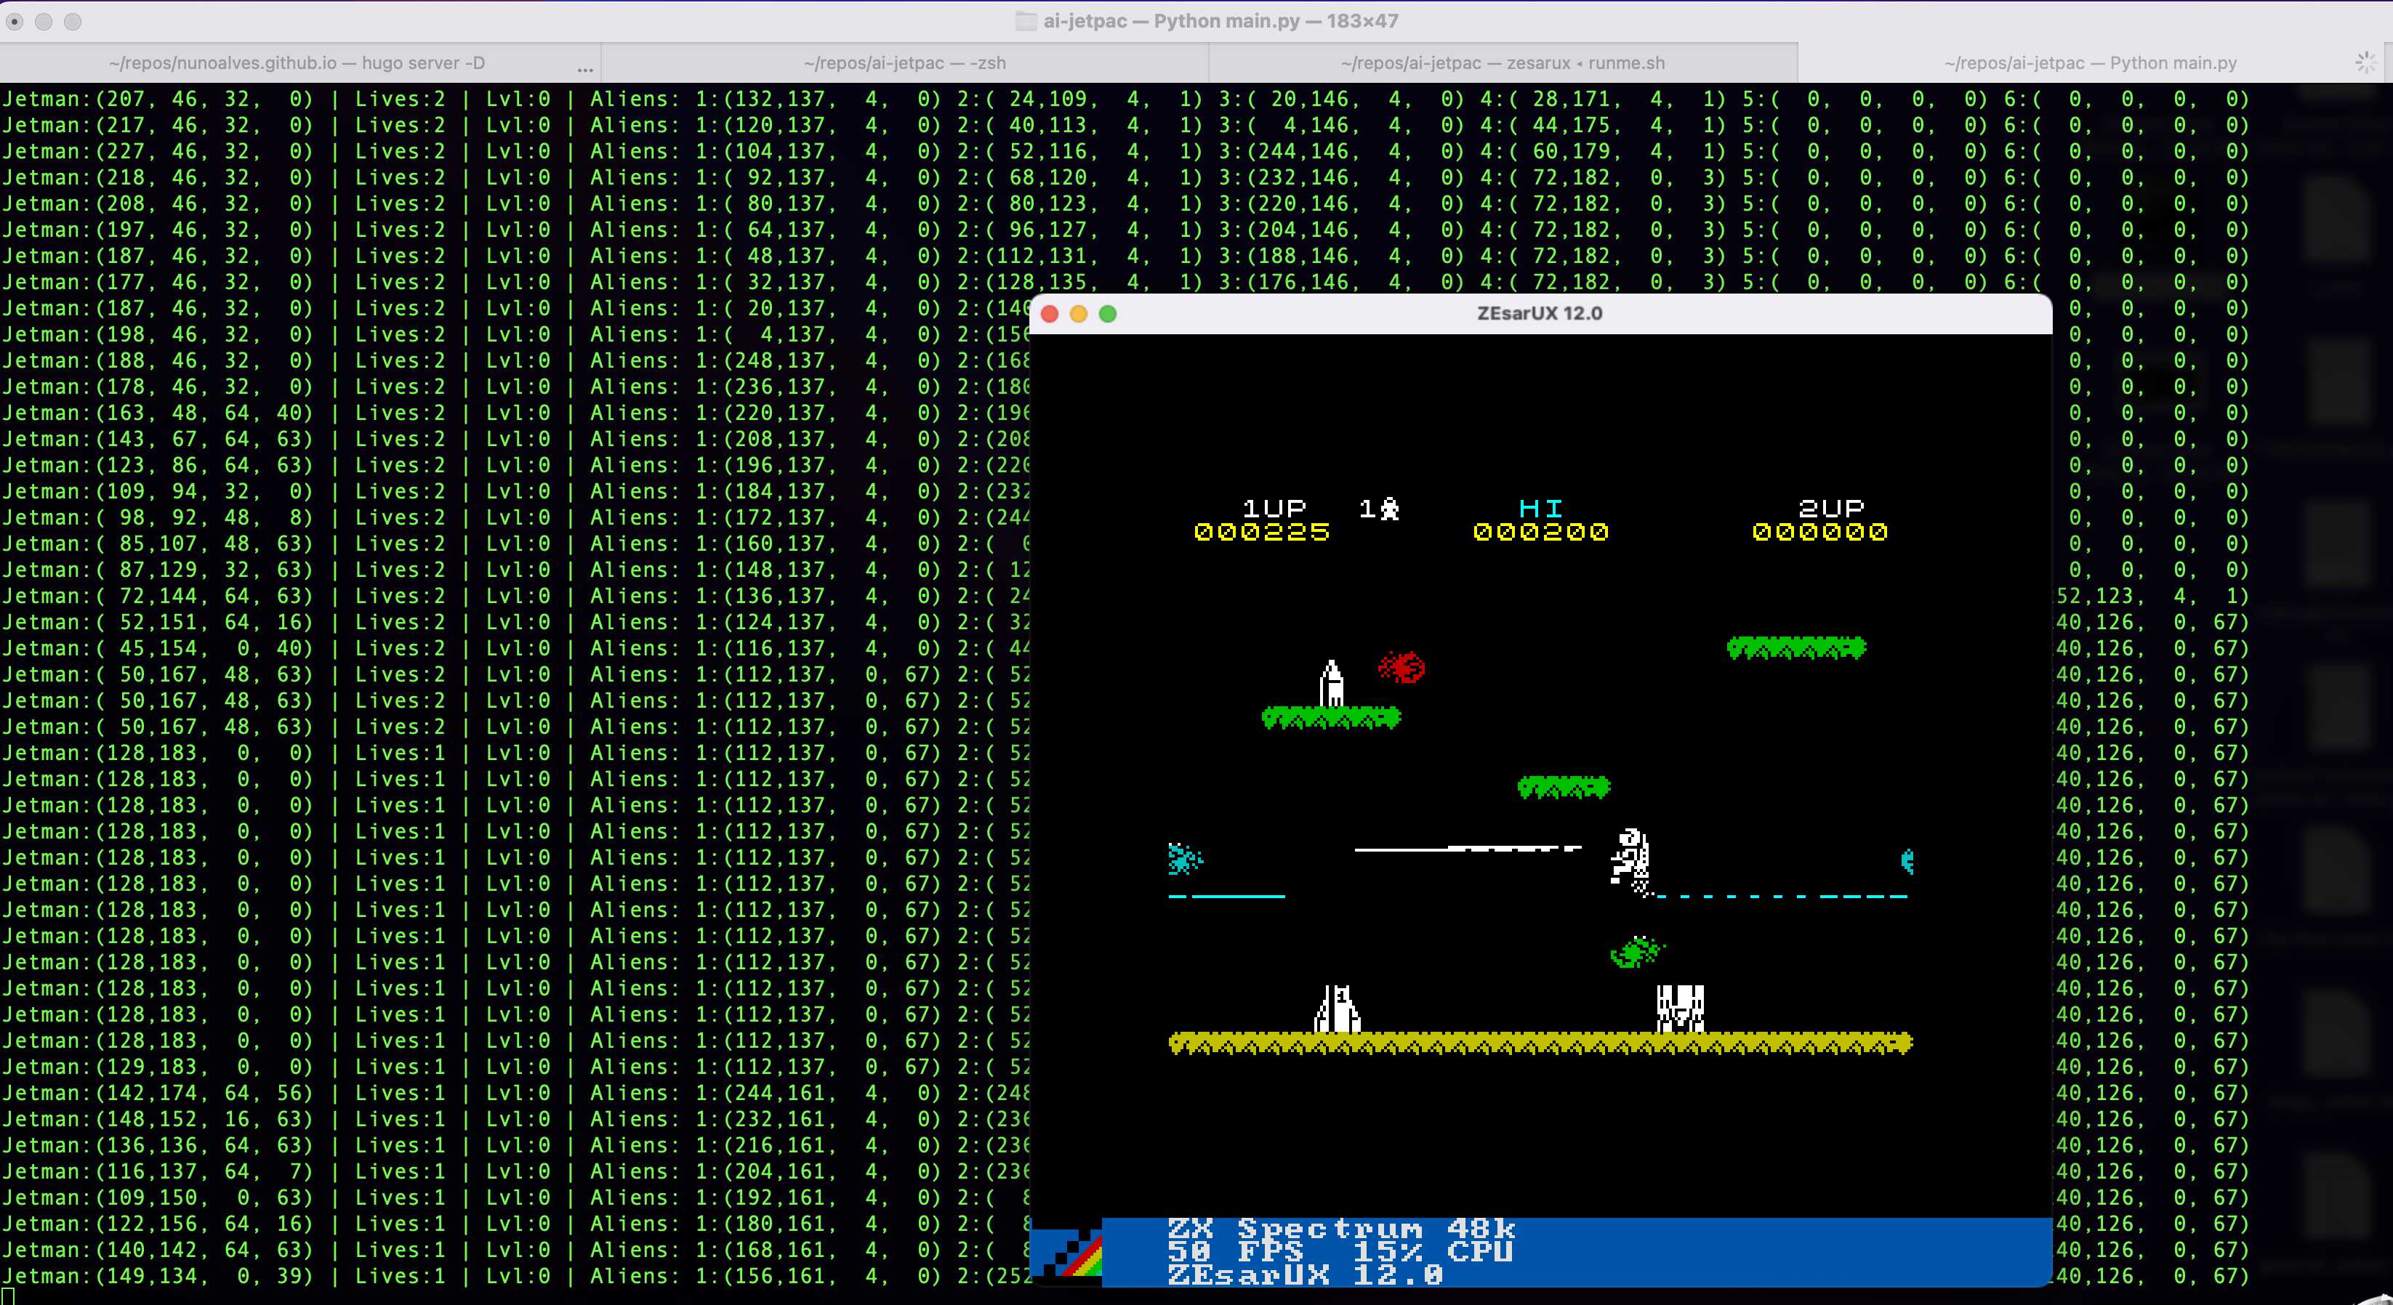The width and height of the screenshot is (2393, 1305).
Task: Switch to the hugo server -D terminal tab
Action: coord(297,63)
